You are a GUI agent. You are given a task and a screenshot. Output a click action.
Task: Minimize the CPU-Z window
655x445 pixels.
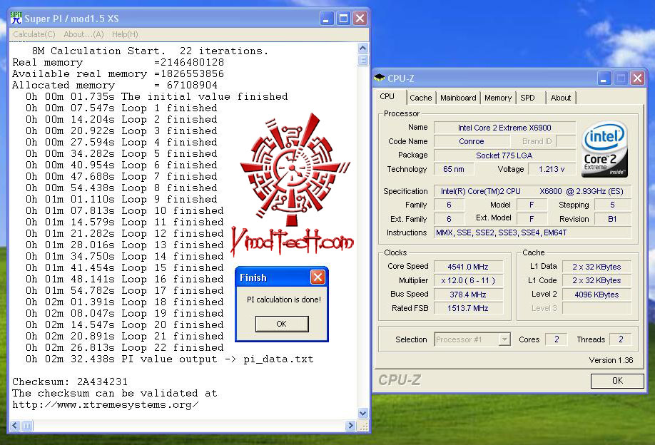[x=604, y=78]
